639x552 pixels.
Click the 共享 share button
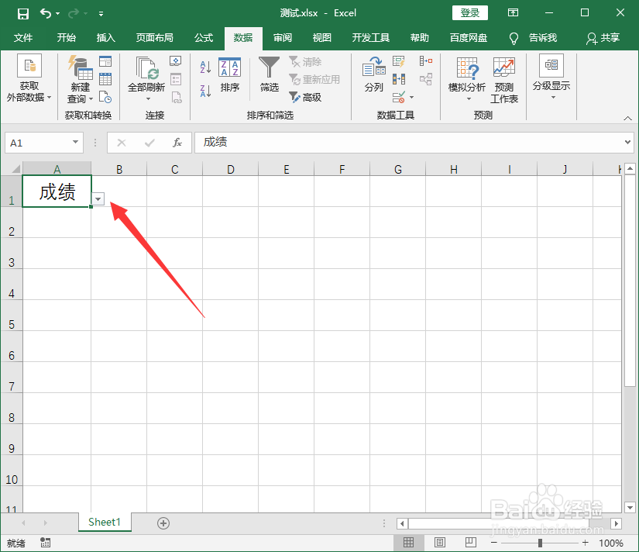click(603, 38)
